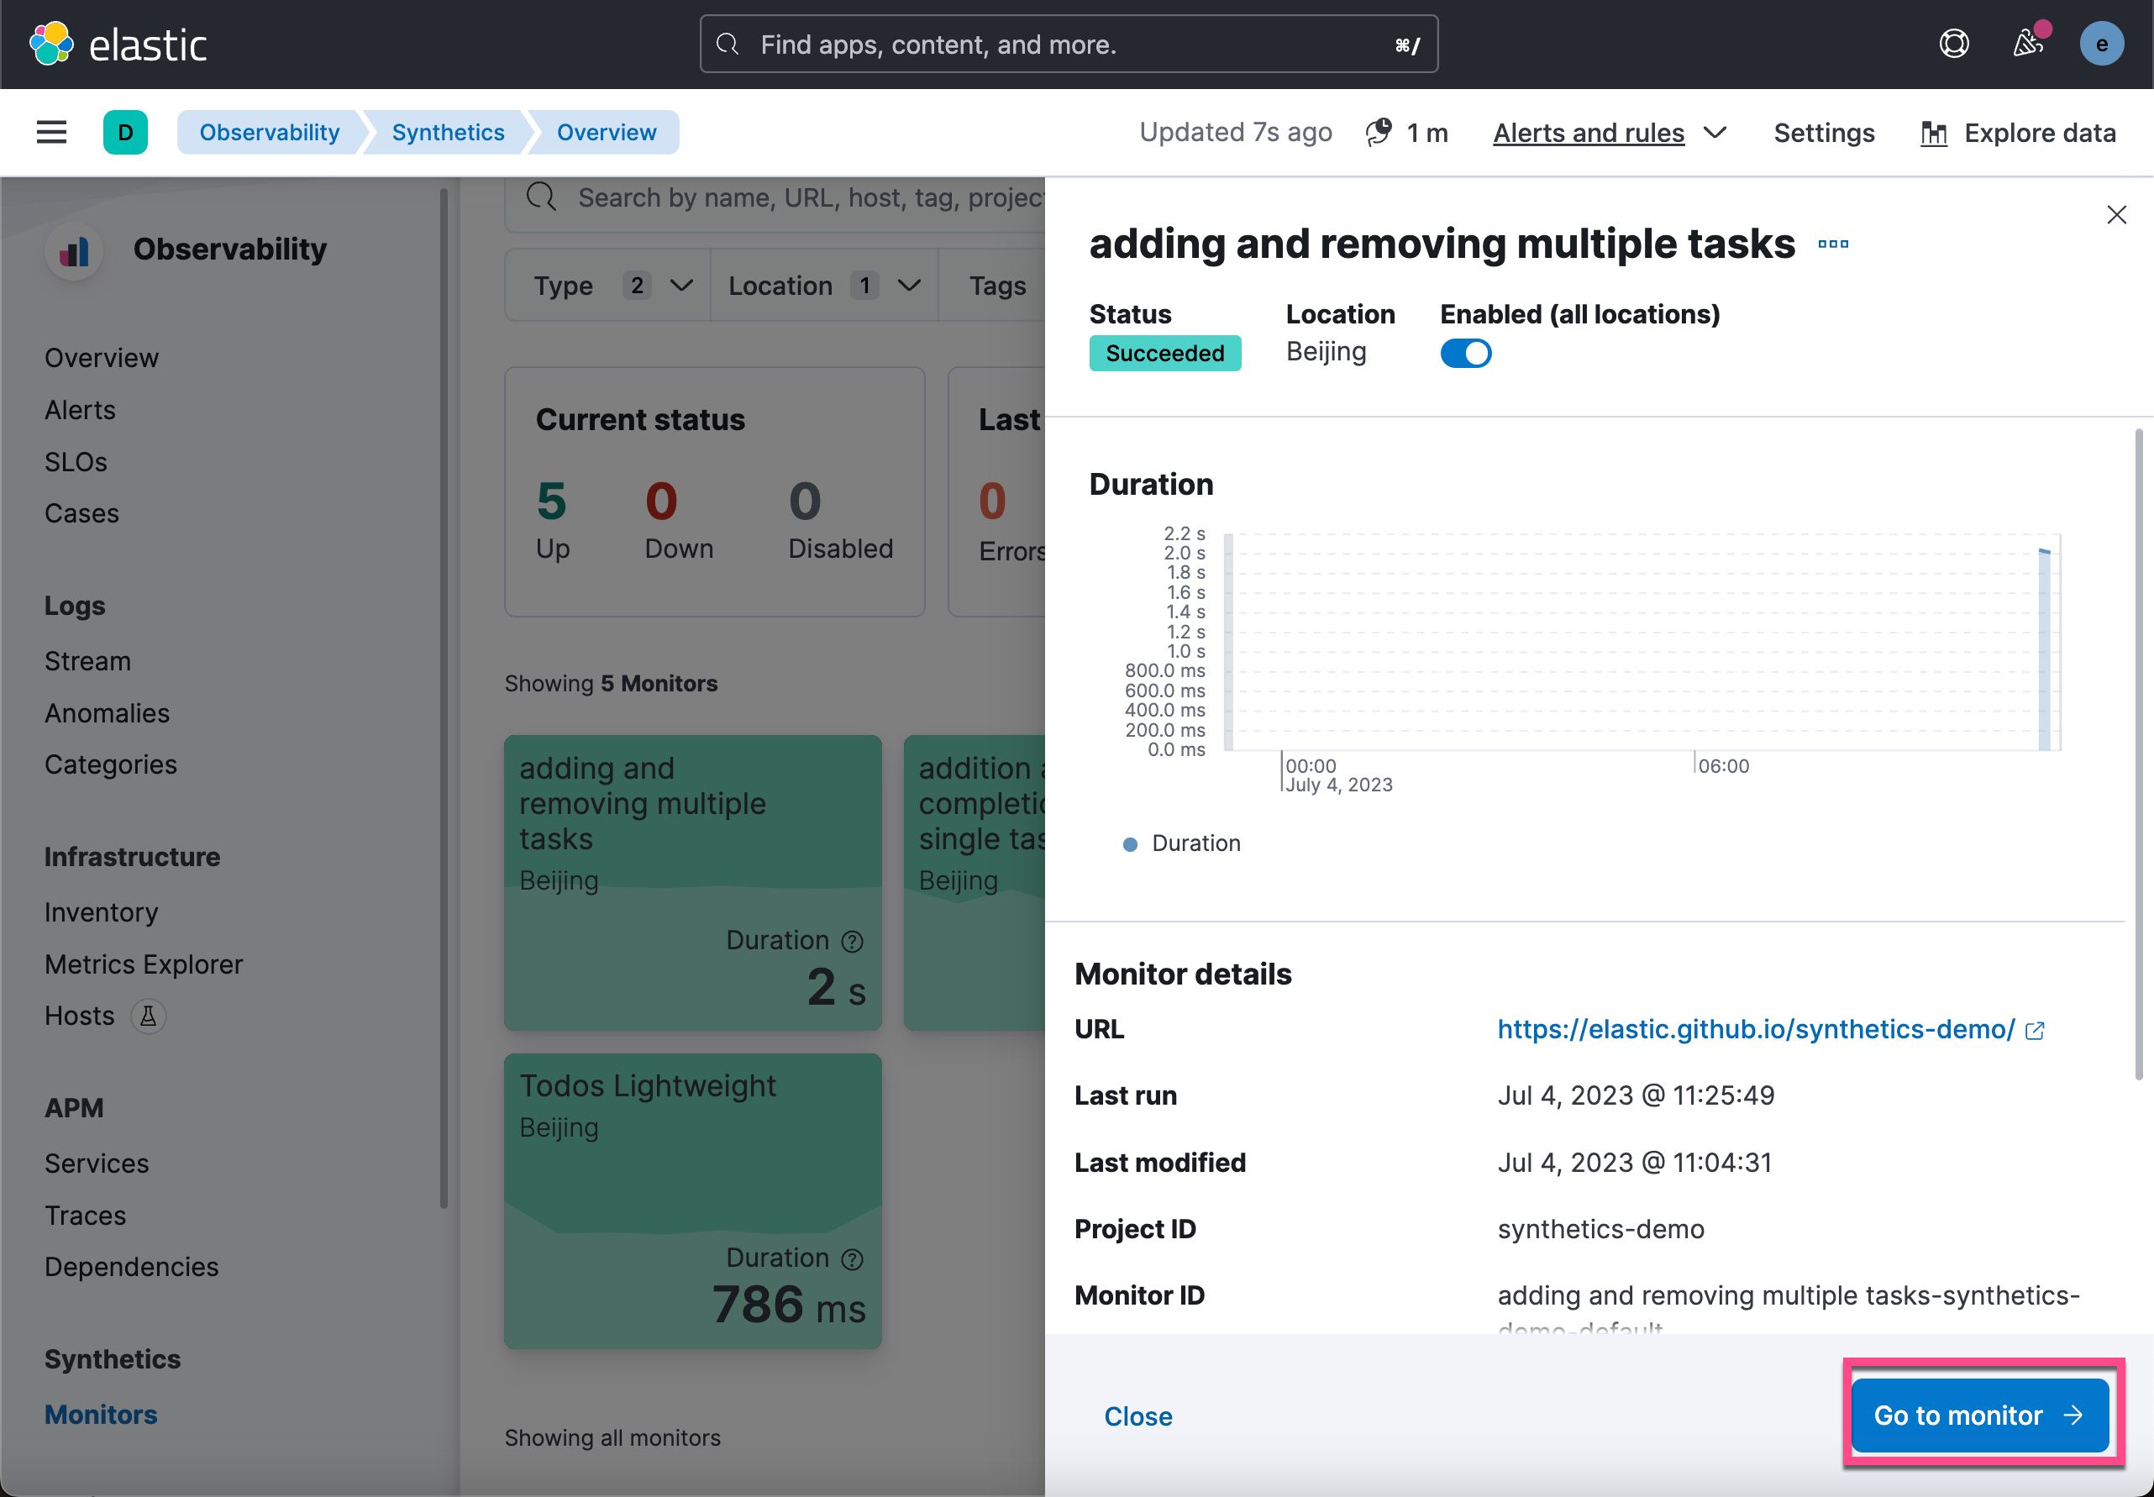Open the hamburger navigation menu
The image size is (2154, 1497).
(x=51, y=132)
